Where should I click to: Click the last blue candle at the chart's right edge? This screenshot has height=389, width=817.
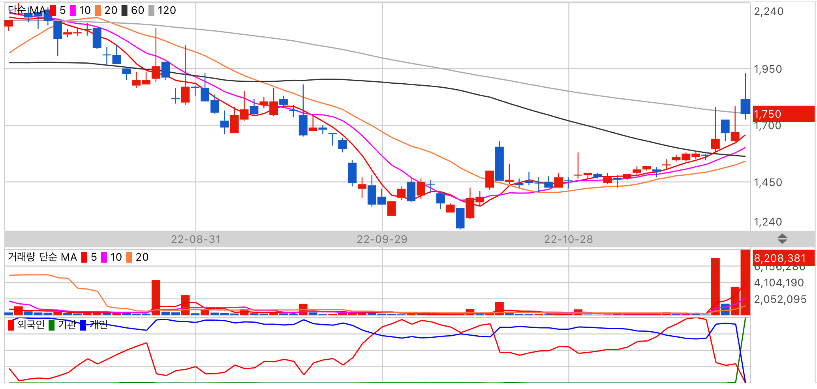[746, 107]
